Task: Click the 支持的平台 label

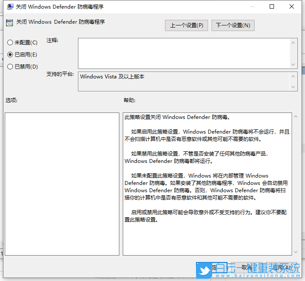Action: pos(60,74)
